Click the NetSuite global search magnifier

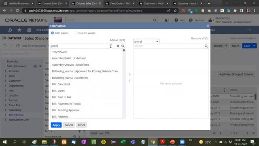(155, 20)
